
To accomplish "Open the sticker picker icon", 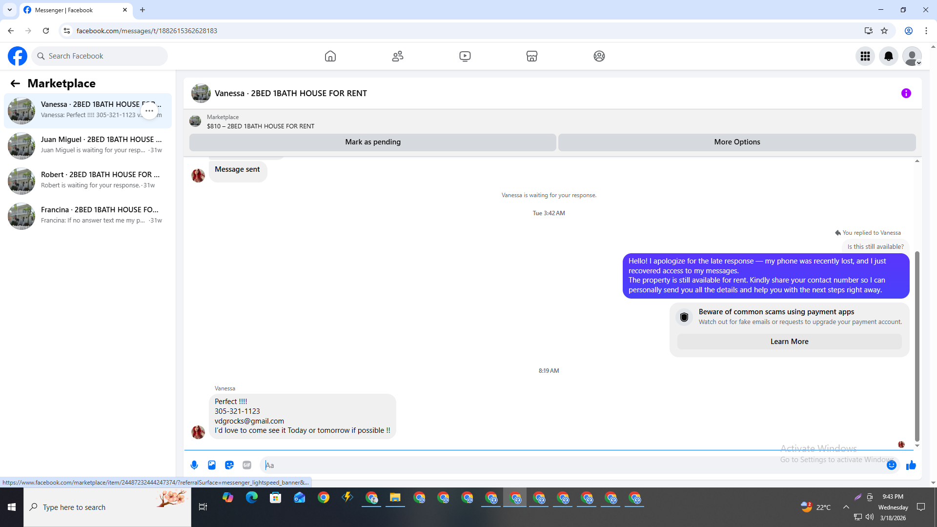I will click(x=229, y=465).
